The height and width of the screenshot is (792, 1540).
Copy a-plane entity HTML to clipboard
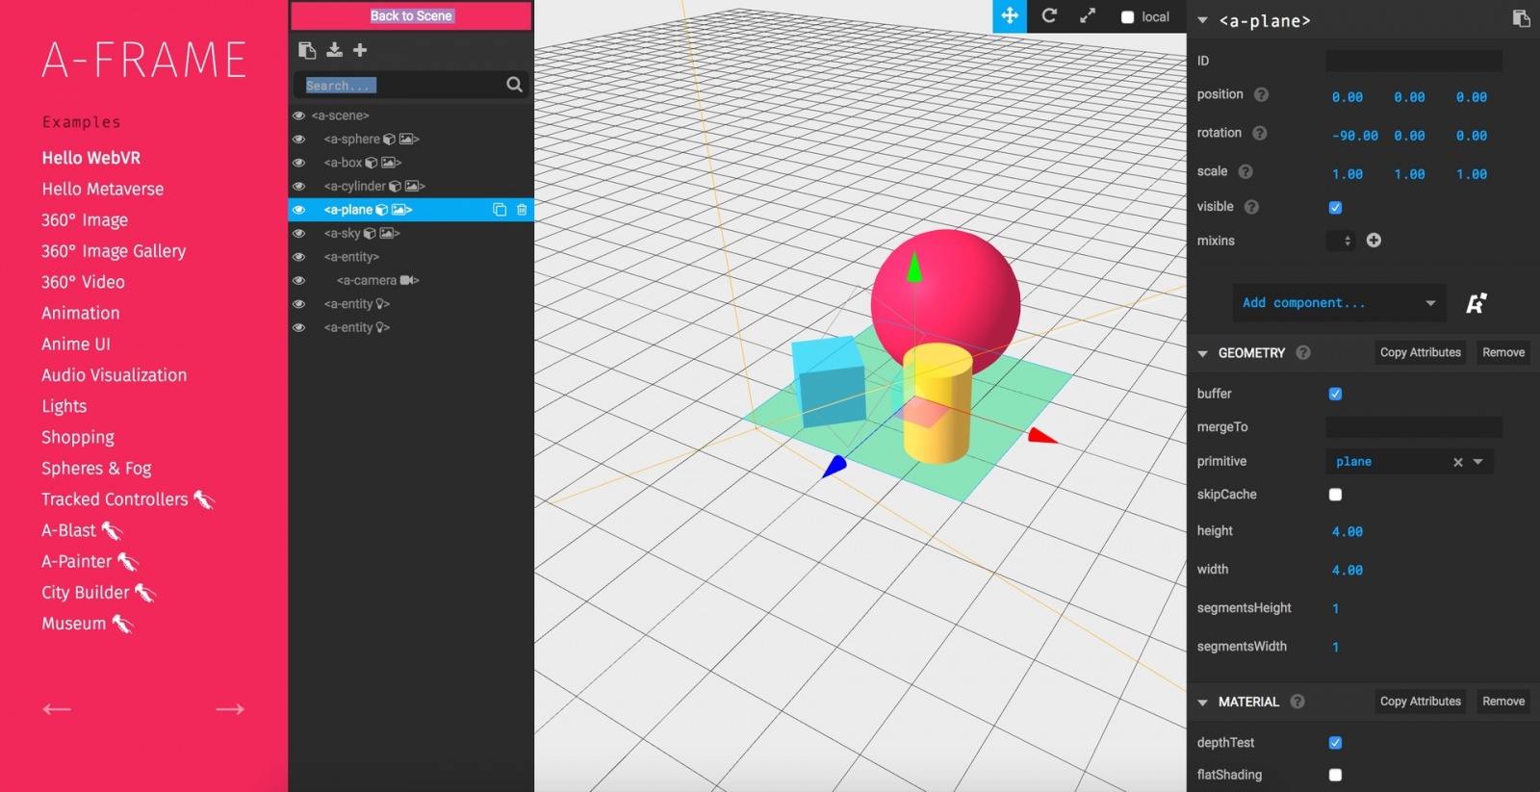coord(1521,19)
